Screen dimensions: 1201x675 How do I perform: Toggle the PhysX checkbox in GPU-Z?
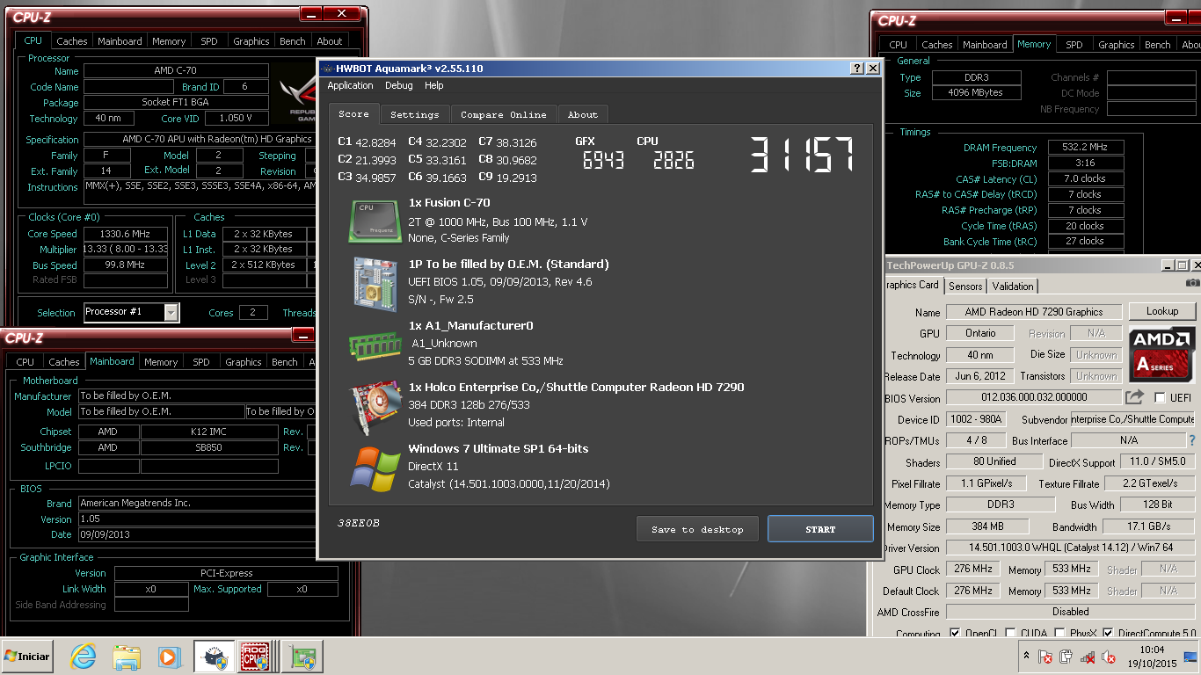point(1060,634)
